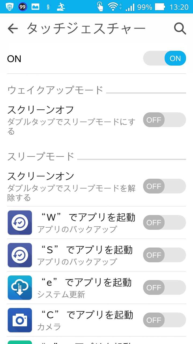
Task: Tap the camera app icon
Action: (20, 320)
